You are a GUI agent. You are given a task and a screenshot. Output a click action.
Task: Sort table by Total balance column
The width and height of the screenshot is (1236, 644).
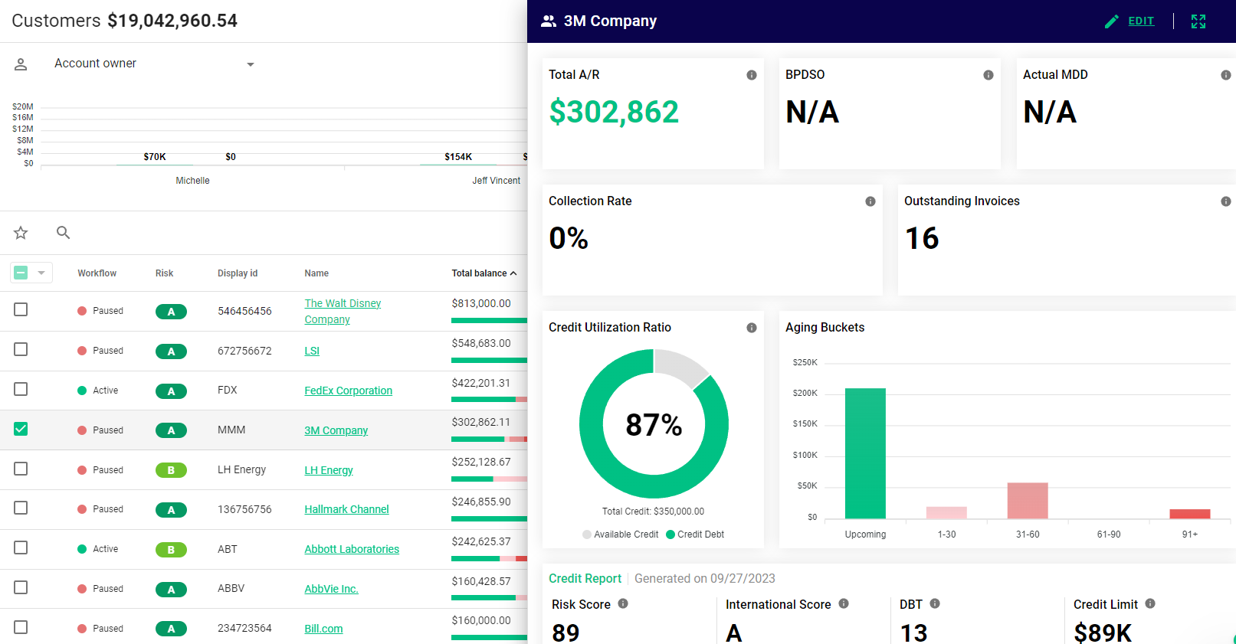pos(484,273)
